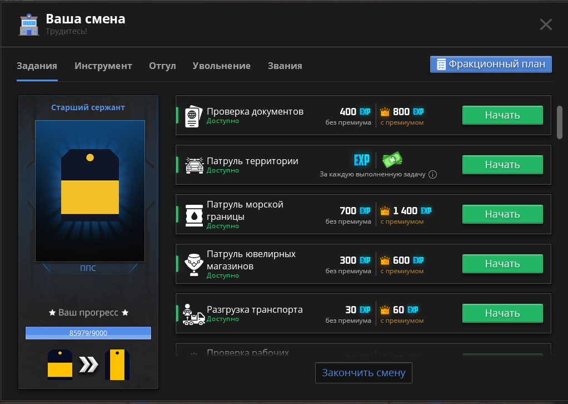This screenshot has width=568, height=404.
Task: Click the current rank epaulette icon under progress
Action: [60, 365]
